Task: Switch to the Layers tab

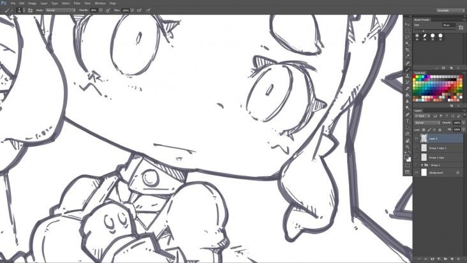Action: (418, 110)
